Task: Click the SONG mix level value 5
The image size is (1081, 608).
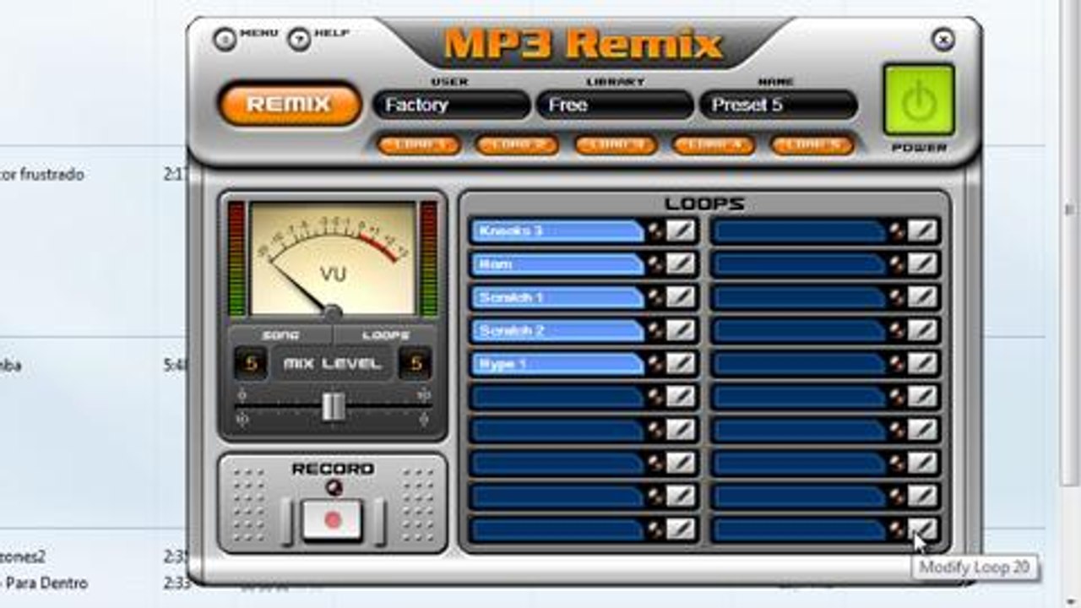Action: click(x=250, y=364)
